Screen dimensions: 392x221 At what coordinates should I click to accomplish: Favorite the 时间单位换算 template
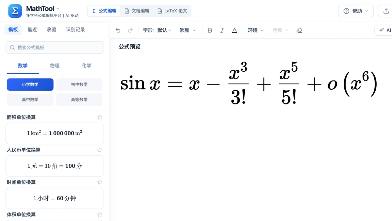(100, 182)
